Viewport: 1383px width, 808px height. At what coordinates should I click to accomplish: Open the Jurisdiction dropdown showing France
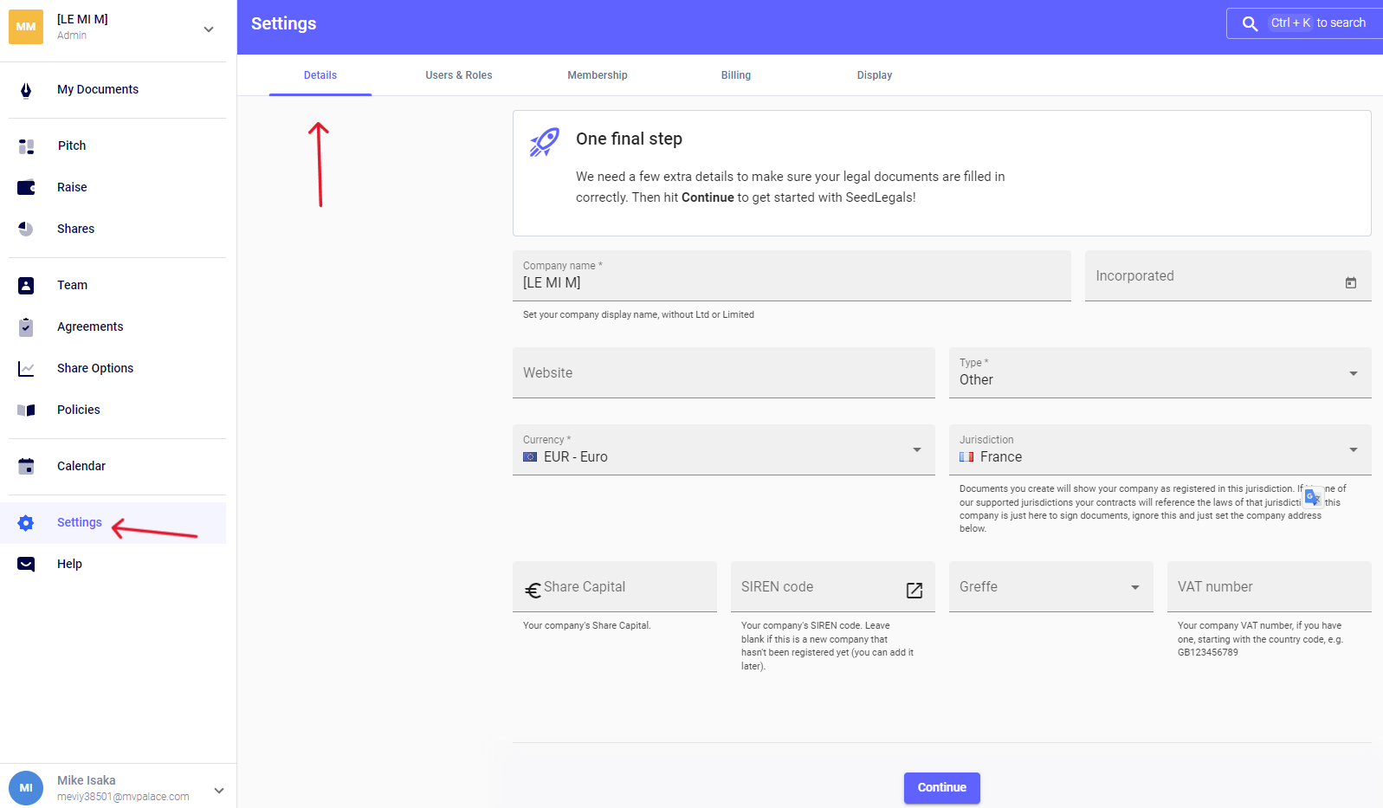tap(1352, 449)
